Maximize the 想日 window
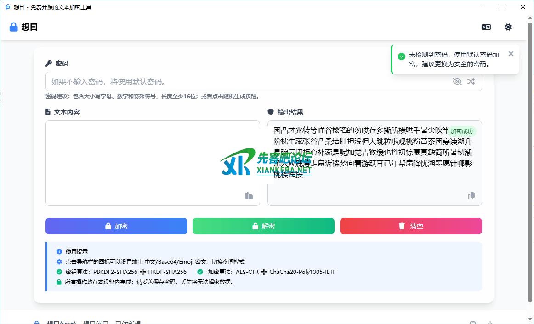This screenshot has width=534, height=324. [x=502, y=7]
